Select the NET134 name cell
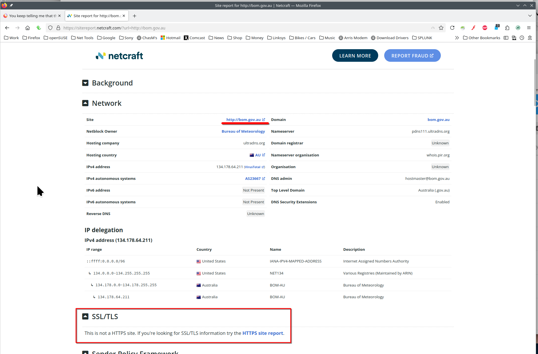Screen dimensions: 538x354 point(276,273)
